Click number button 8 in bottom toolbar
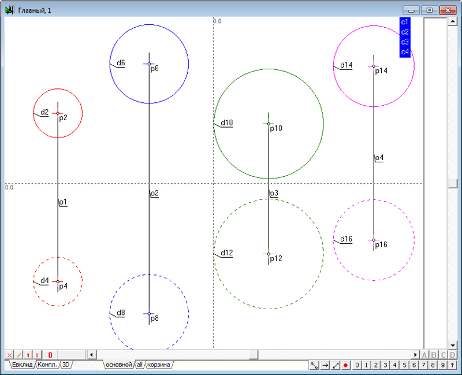The height and width of the screenshot is (375, 462). tap(433, 365)
